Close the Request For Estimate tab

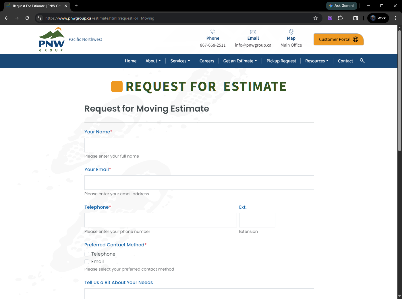[66, 6]
